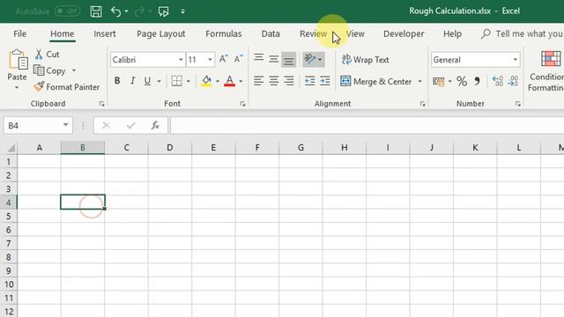Image resolution: width=564 pixels, height=317 pixels.
Task: Open the File menu
Action: [x=19, y=33]
